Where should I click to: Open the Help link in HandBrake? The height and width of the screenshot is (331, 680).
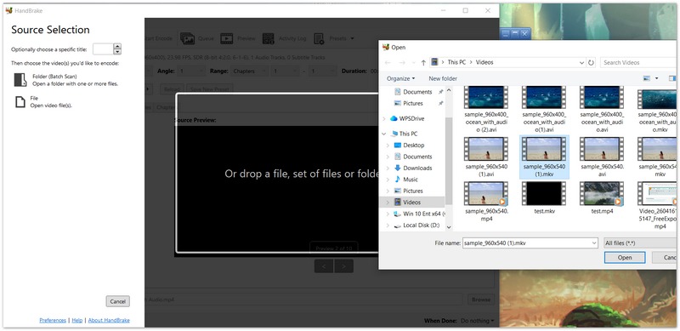[77, 320]
